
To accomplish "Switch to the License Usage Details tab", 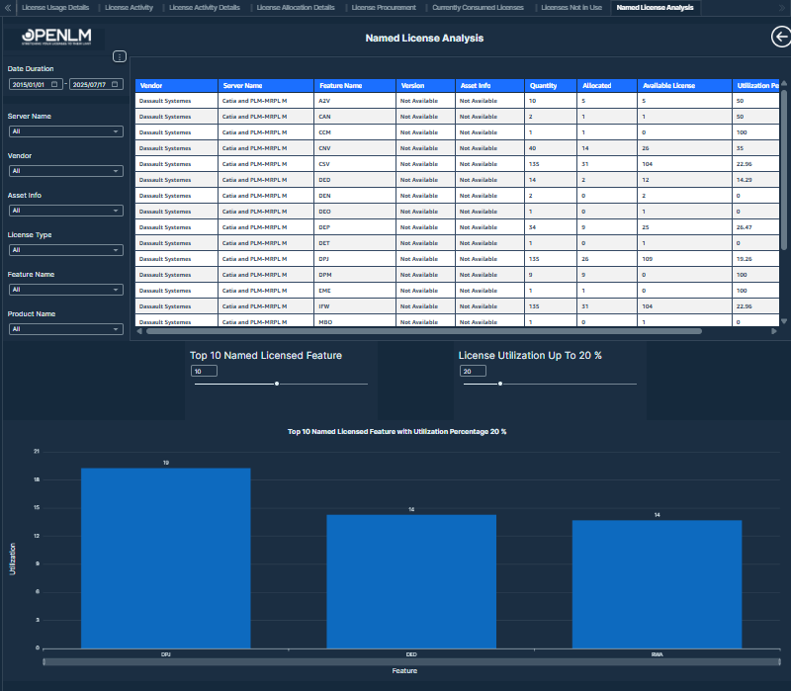I will (x=54, y=7).
